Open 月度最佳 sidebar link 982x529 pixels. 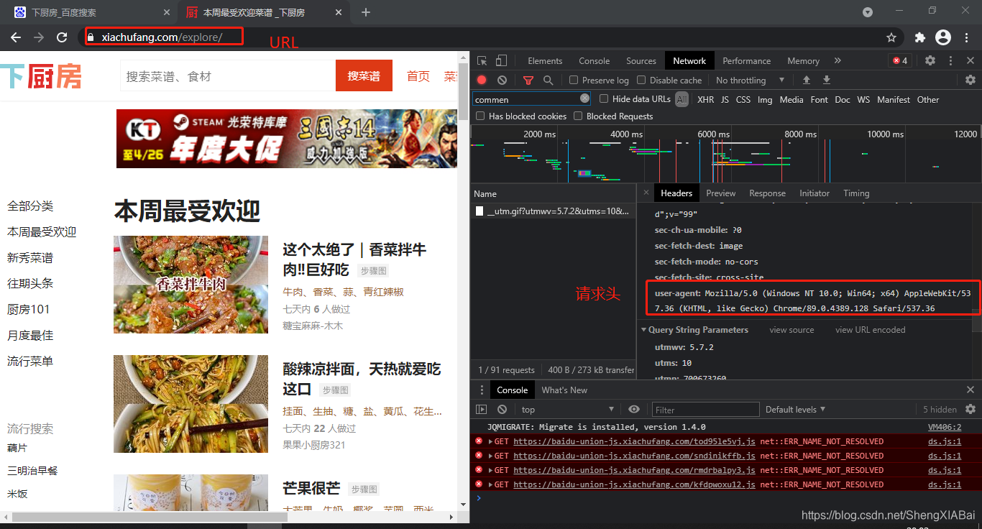pos(30,336)
